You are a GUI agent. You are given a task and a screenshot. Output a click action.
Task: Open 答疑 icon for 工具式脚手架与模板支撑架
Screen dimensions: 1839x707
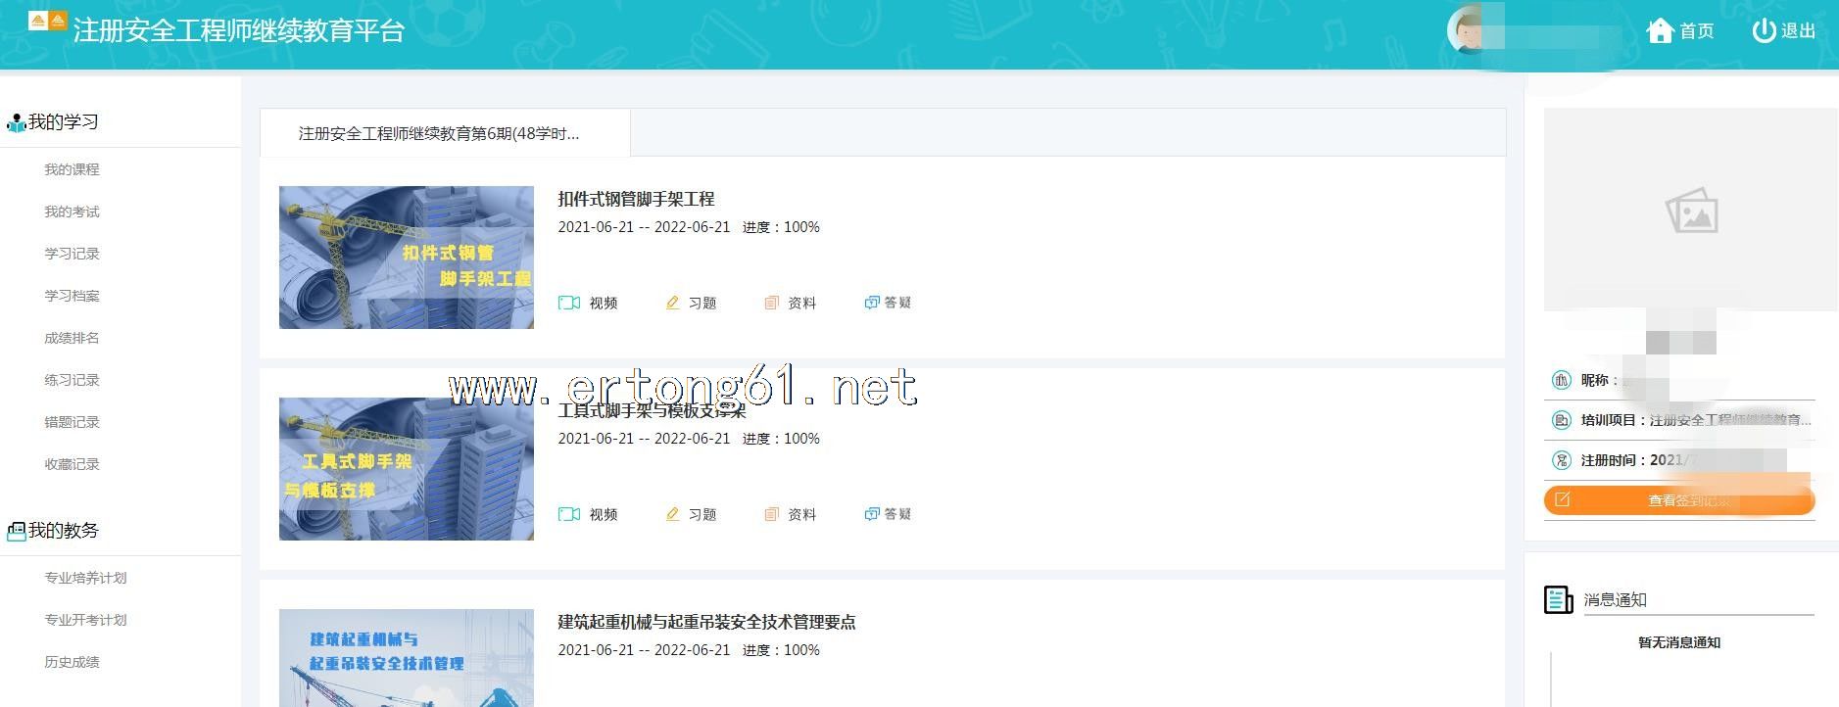871,514
